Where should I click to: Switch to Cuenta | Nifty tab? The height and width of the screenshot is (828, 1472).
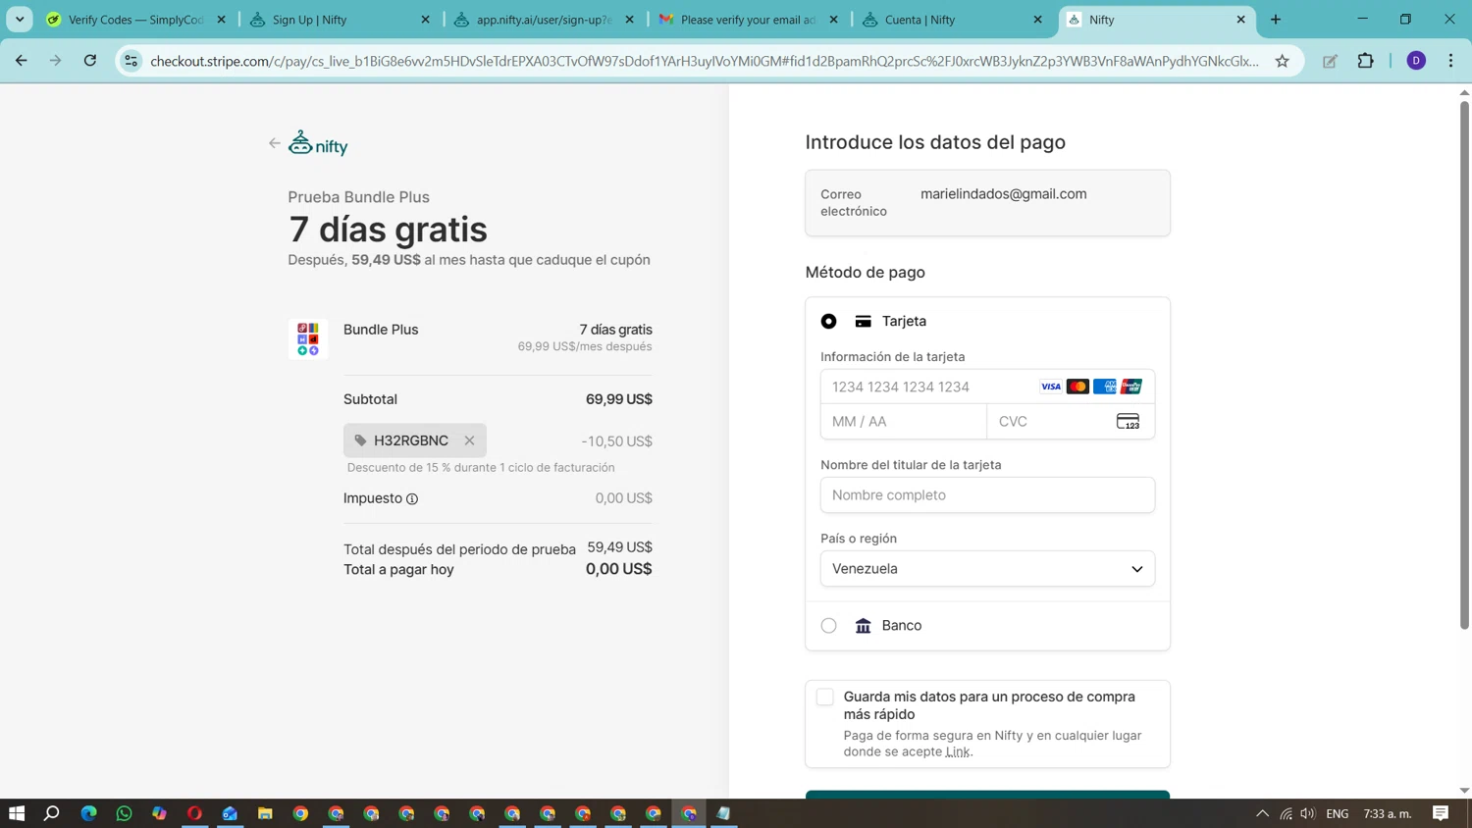tap(952, 20)
